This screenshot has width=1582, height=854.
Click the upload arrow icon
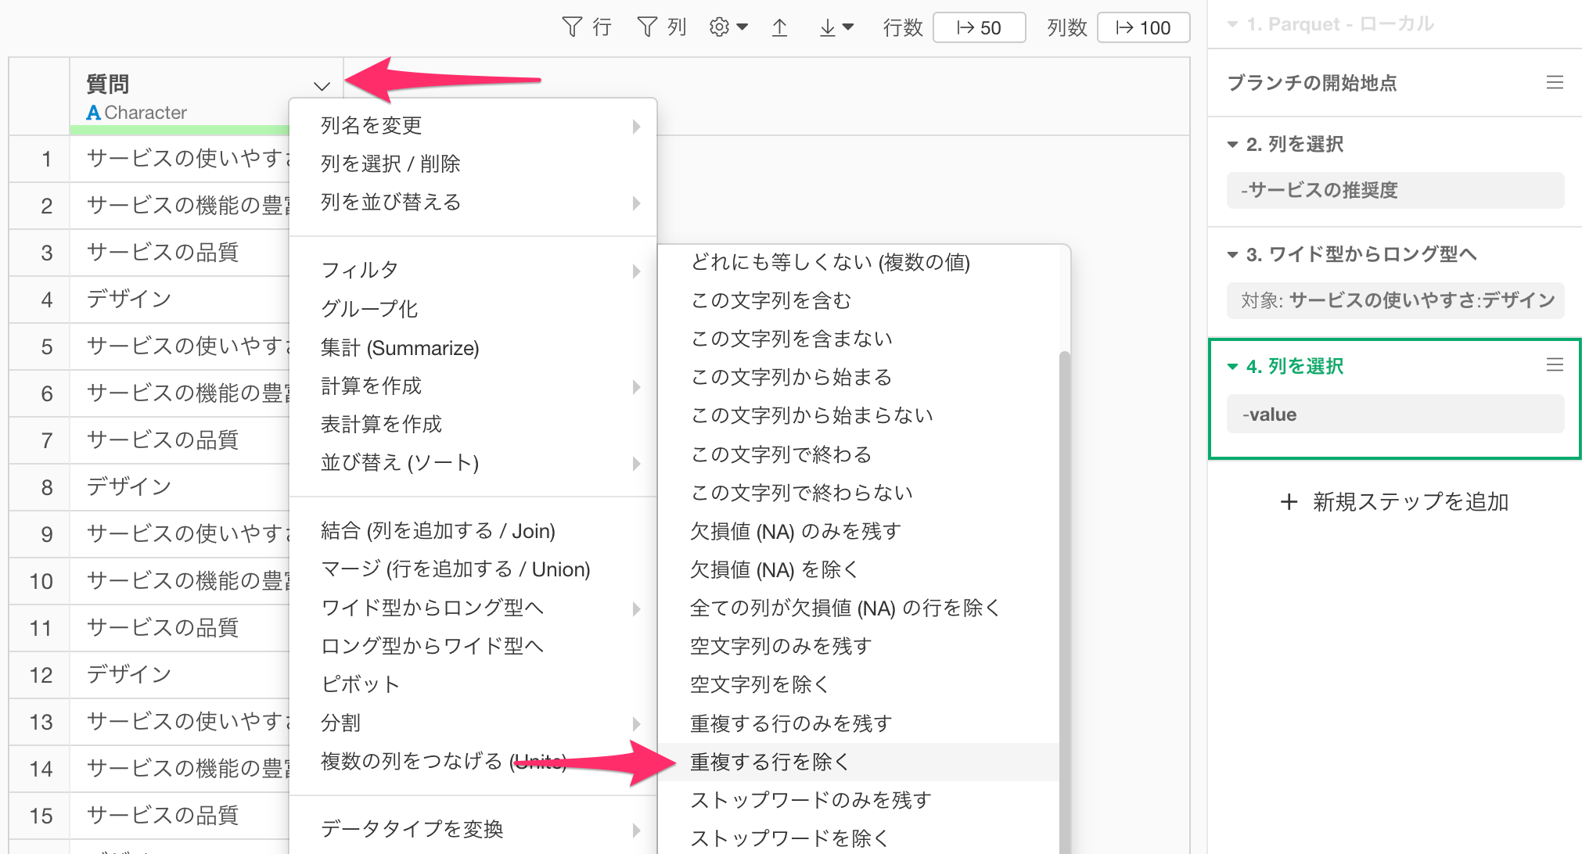point(779,27)
